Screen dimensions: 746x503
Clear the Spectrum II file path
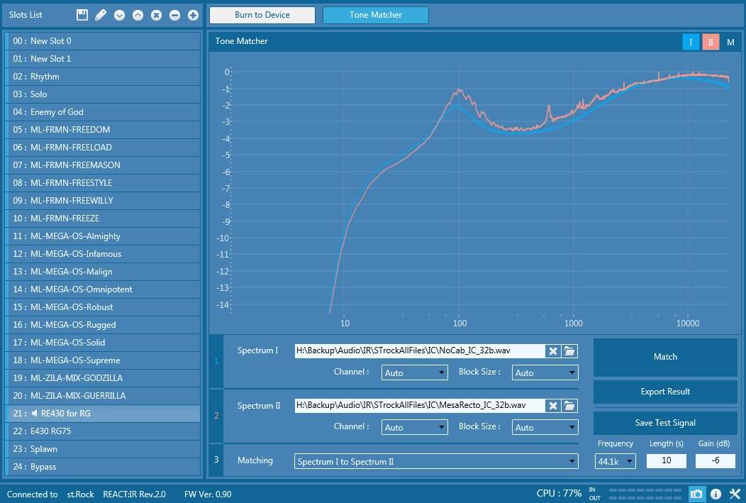point(553,406)
